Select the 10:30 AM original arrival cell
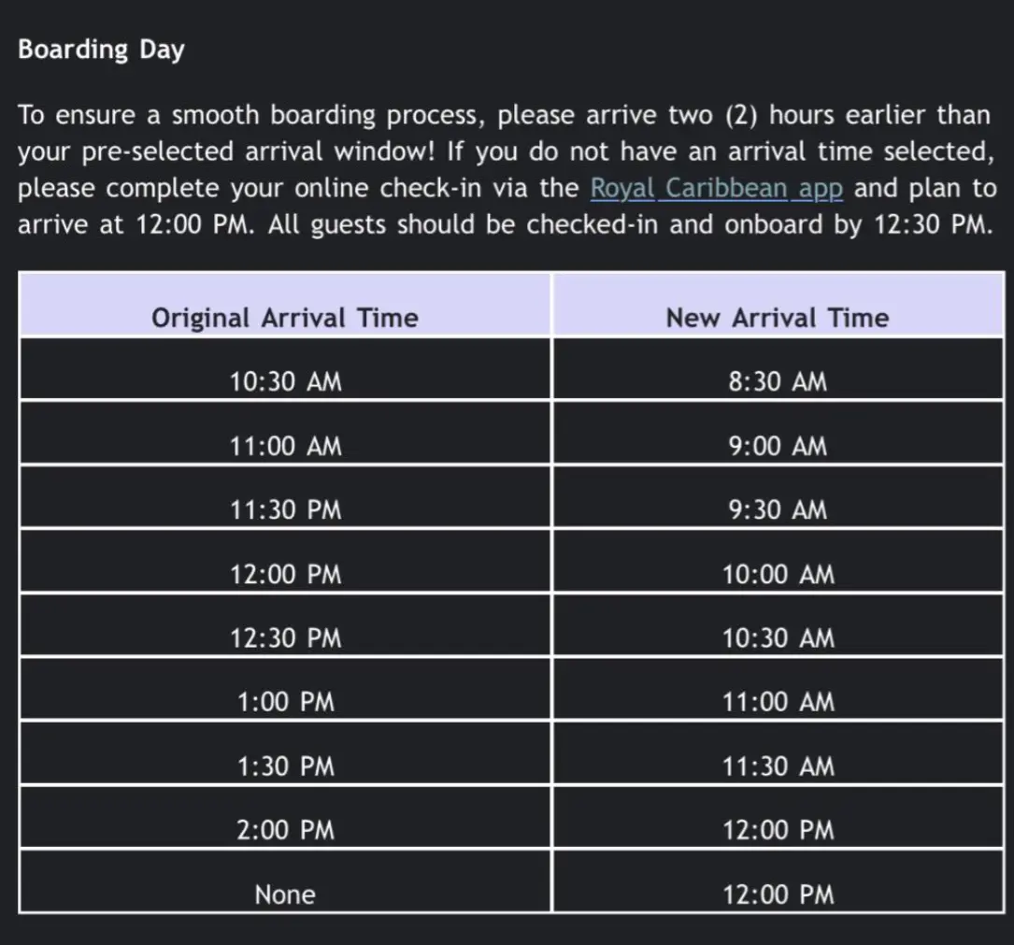 pos(285,382)
